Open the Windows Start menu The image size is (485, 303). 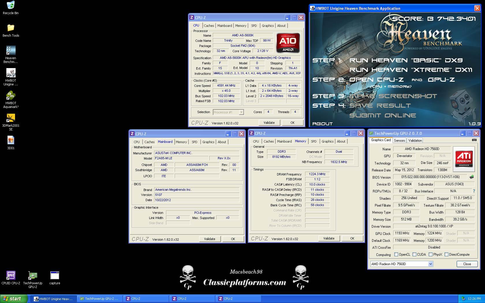14,299
